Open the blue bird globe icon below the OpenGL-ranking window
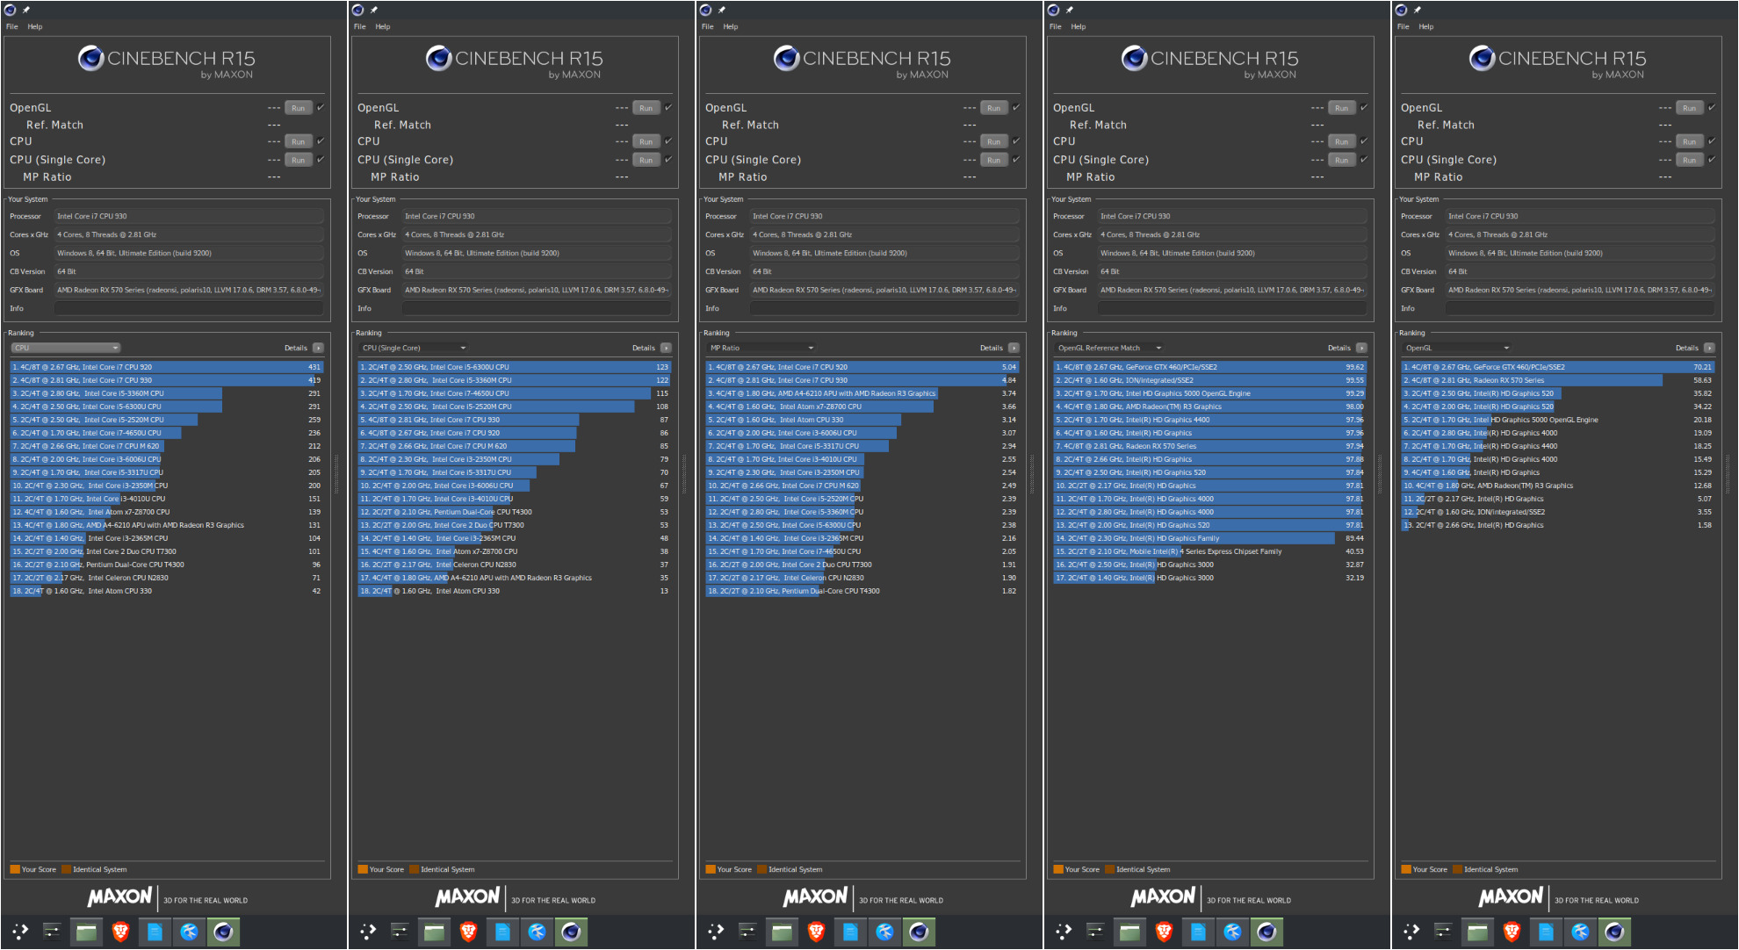The height and width of the screenshot is (950, 1739). [x=1580, y=932]
